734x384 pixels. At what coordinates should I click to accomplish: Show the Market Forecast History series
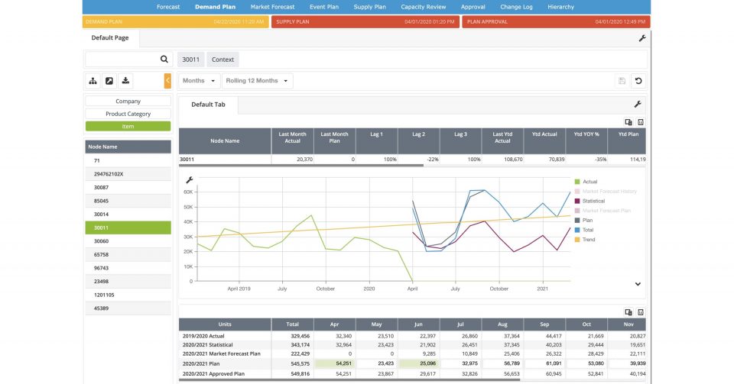tap(609, 191)
